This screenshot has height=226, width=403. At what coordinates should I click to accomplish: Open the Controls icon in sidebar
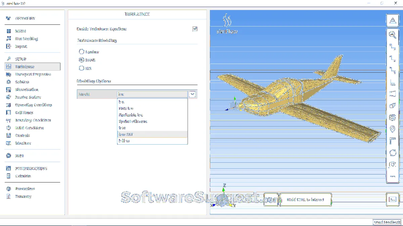click(x=9, y=136)
